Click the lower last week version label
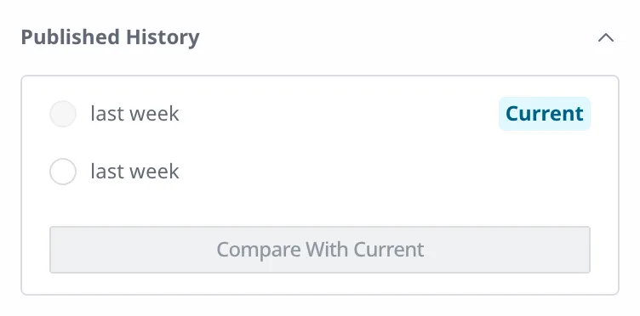 tap(134, 172)
